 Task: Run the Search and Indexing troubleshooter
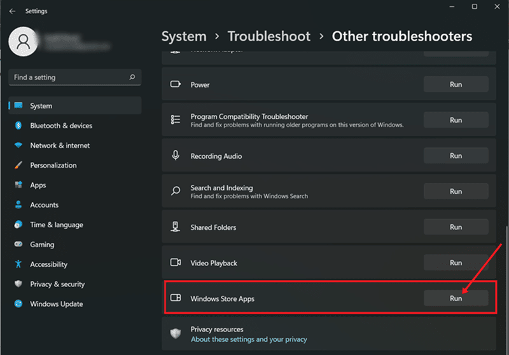[456, 191]
